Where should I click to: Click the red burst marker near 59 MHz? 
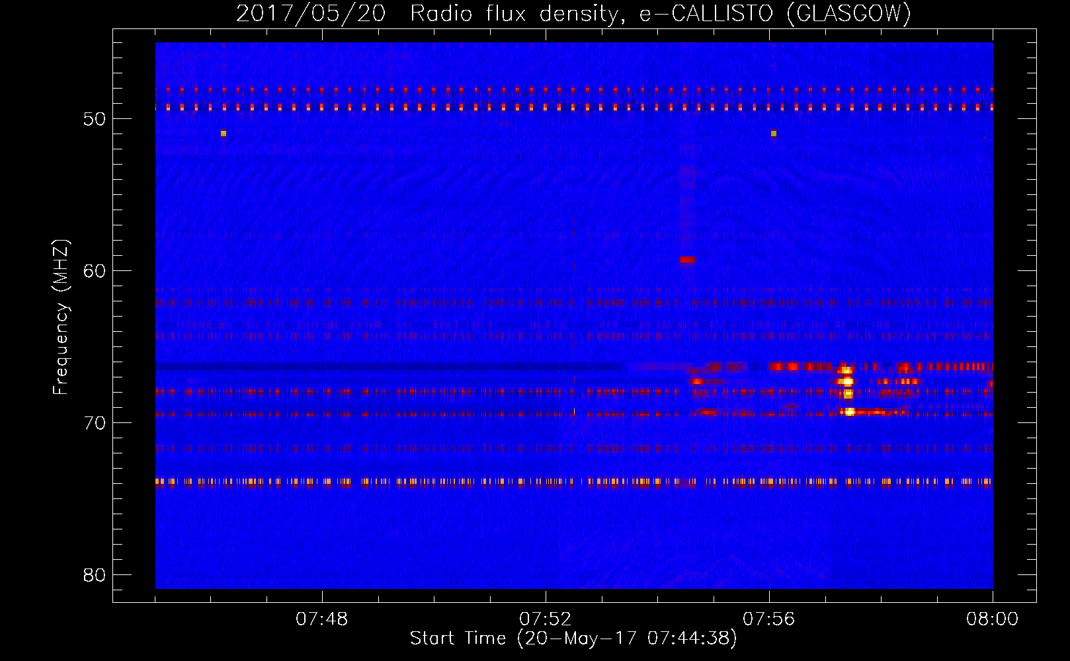point(688,260)
